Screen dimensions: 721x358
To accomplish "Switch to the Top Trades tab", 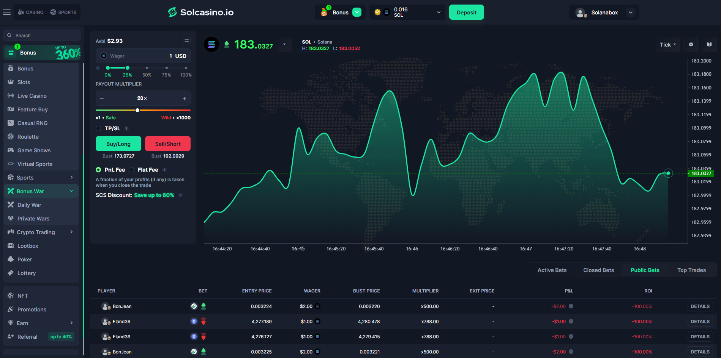I will (691, 270).
